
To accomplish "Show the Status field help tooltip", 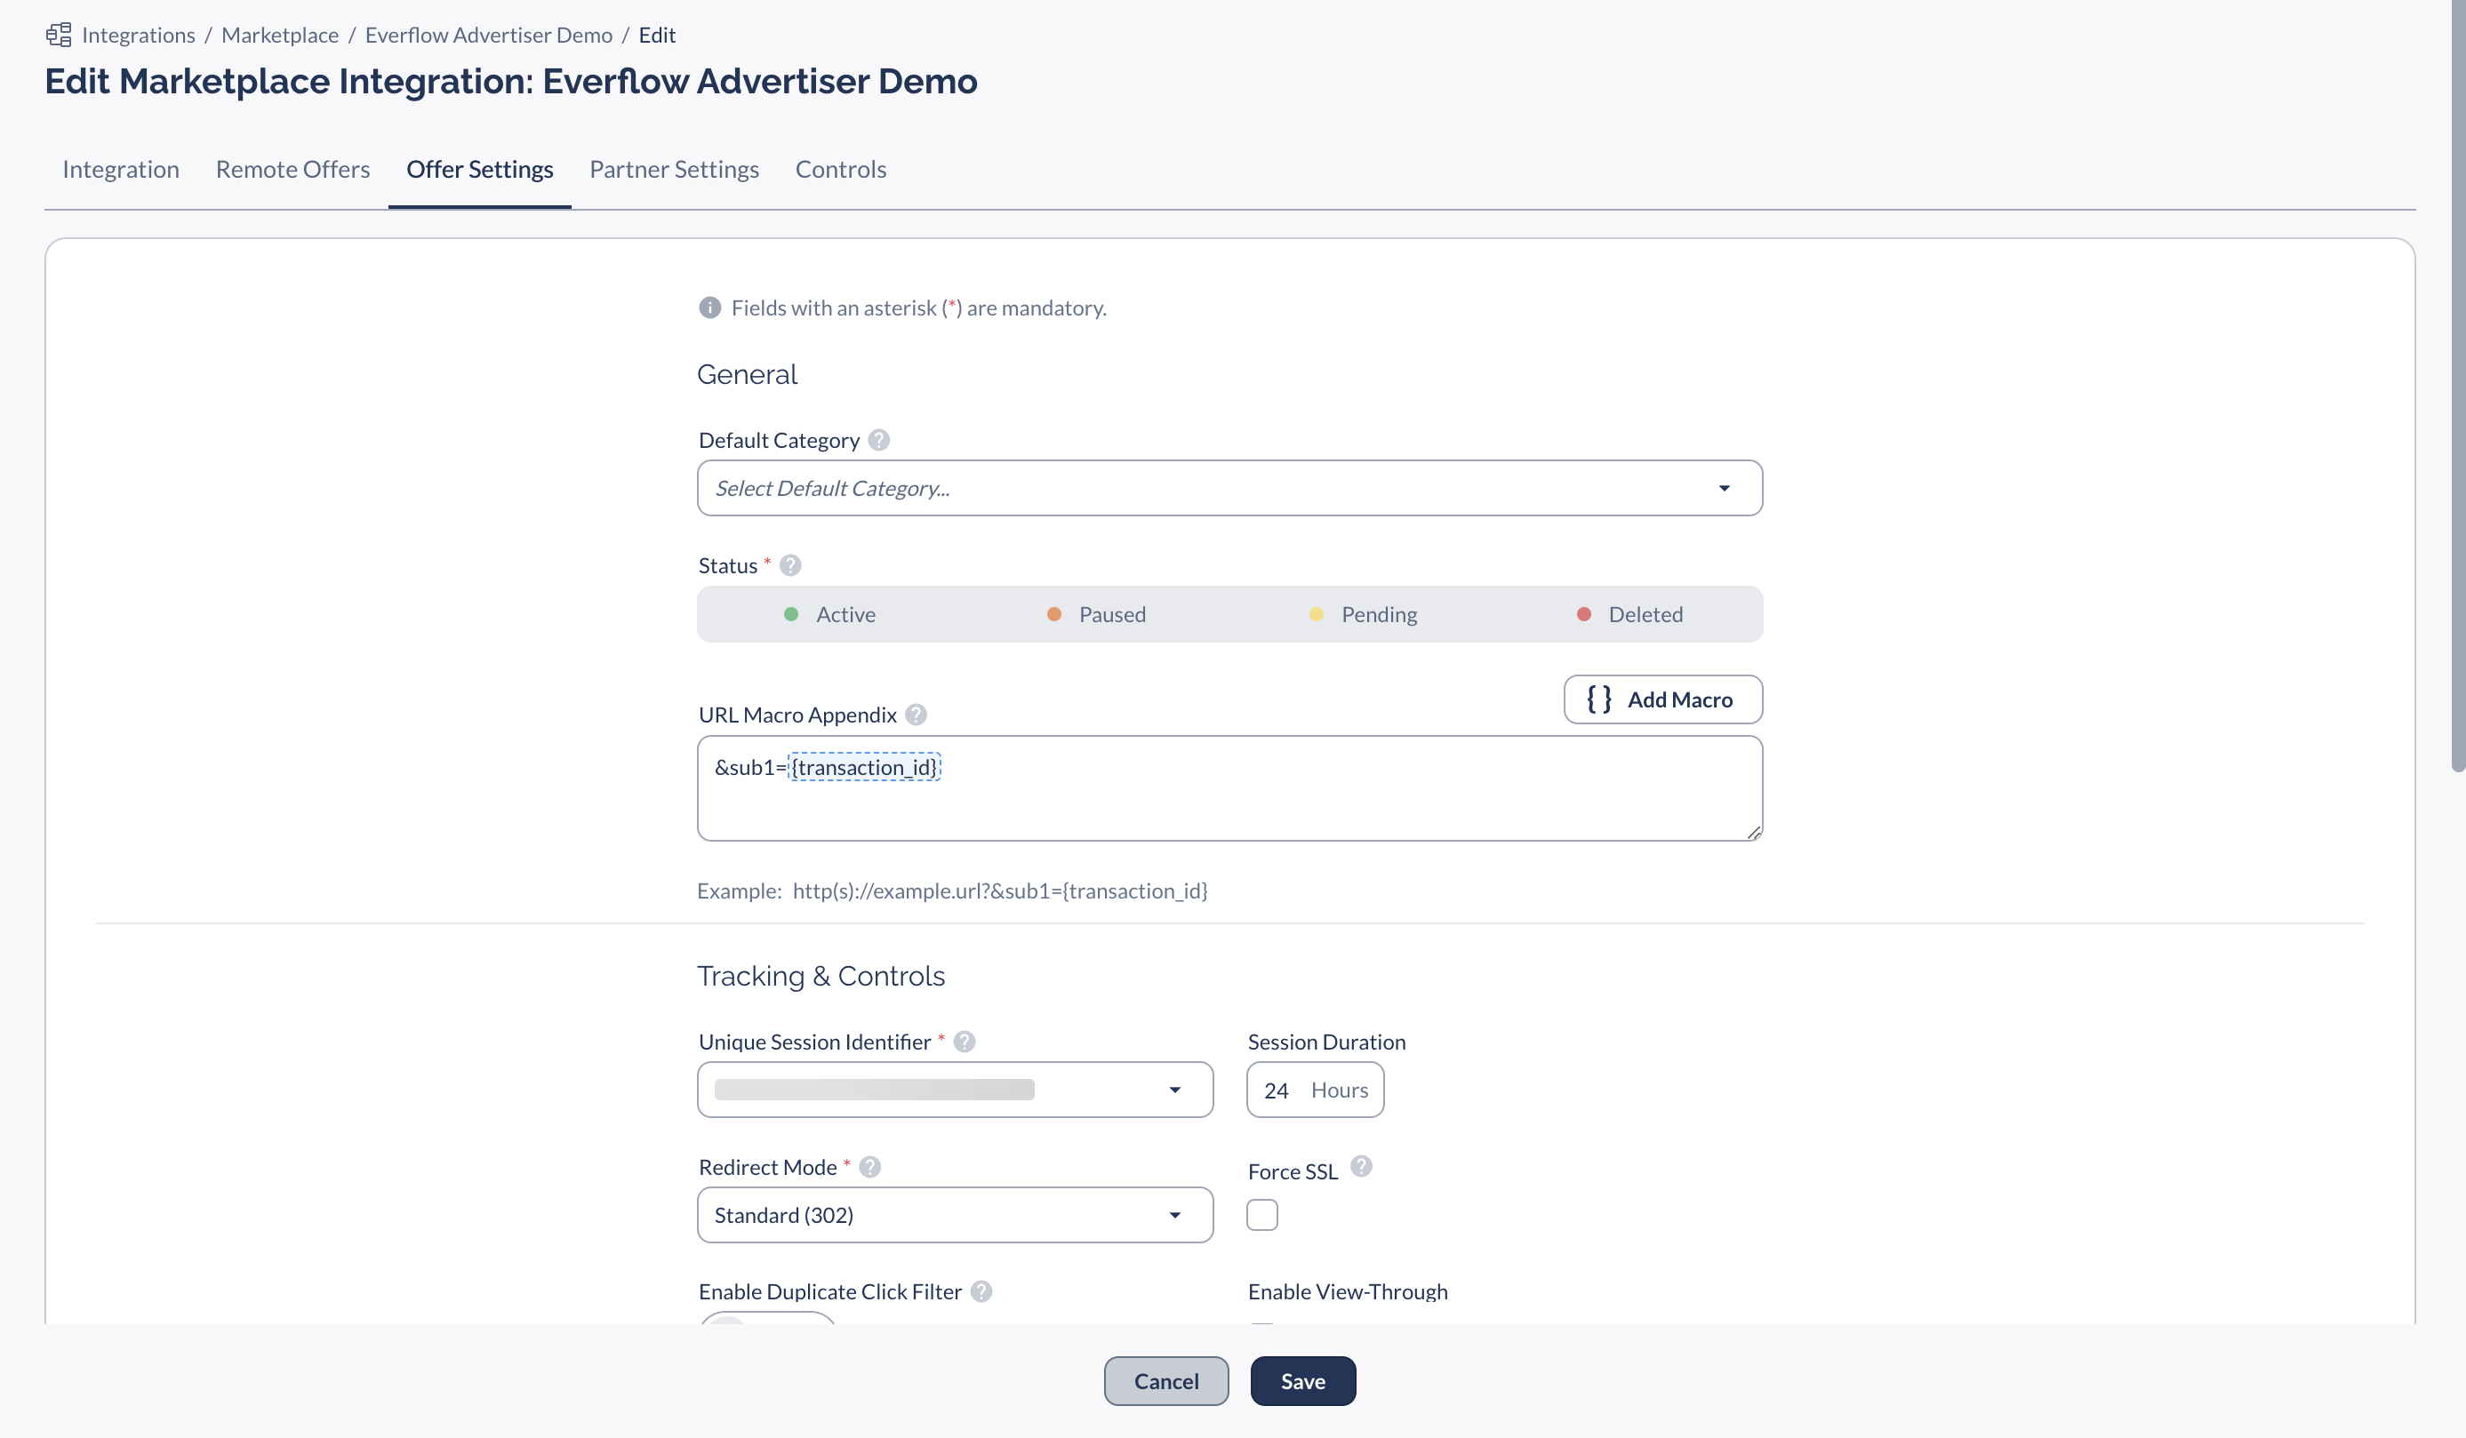I will 790,565.
